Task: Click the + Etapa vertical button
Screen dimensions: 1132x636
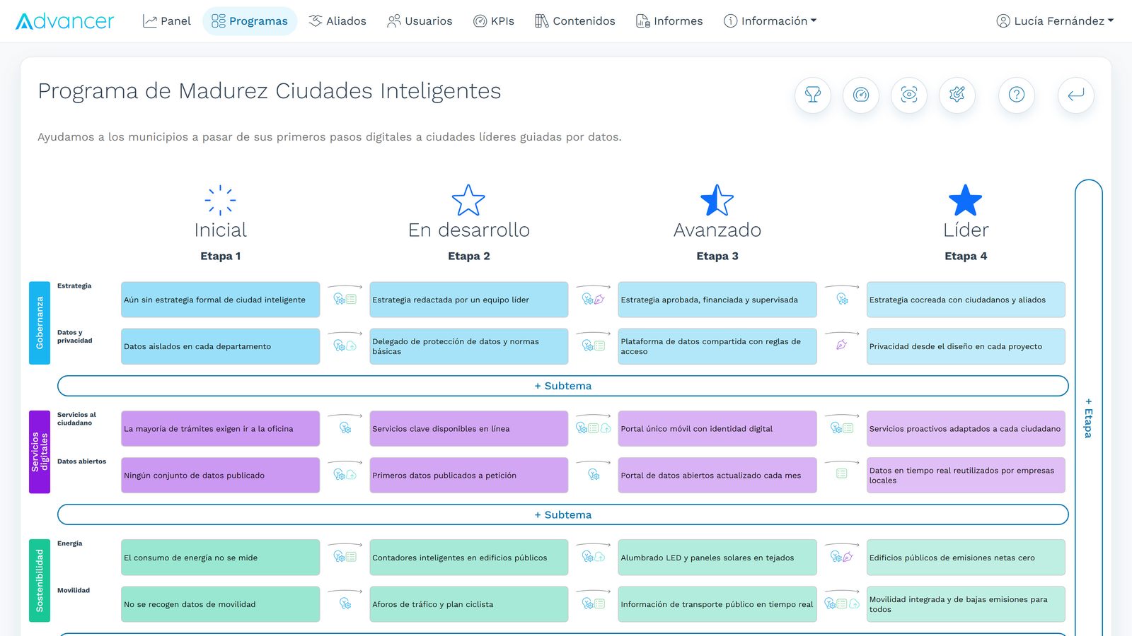Action: [x=1088, y=417]
